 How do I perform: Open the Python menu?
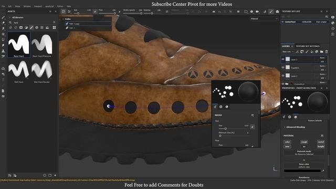(60, 6)
